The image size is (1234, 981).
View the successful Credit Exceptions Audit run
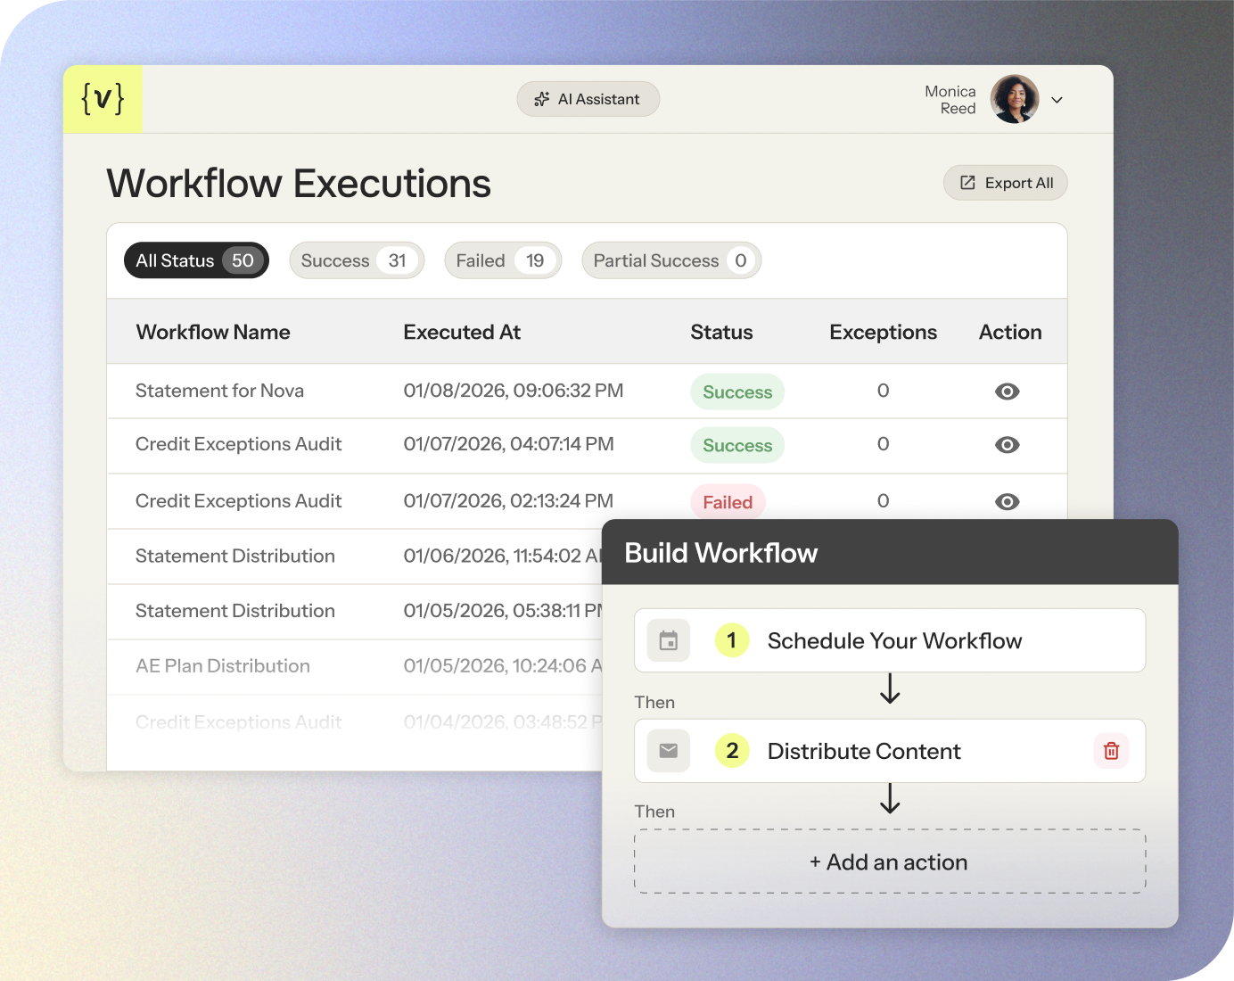[1007, 445]
